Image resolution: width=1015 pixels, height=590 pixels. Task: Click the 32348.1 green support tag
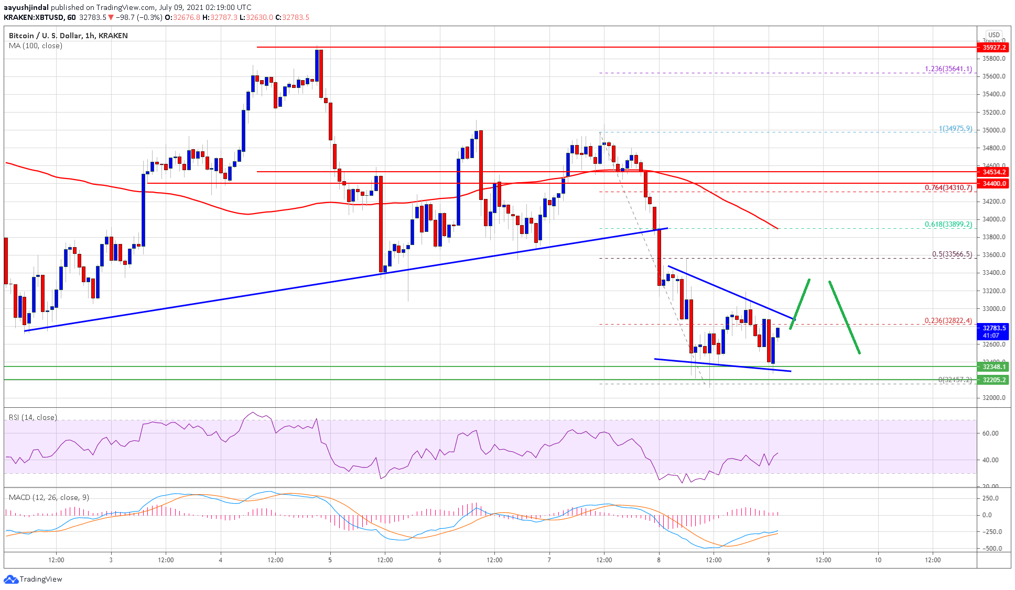(x=994, y=366)
